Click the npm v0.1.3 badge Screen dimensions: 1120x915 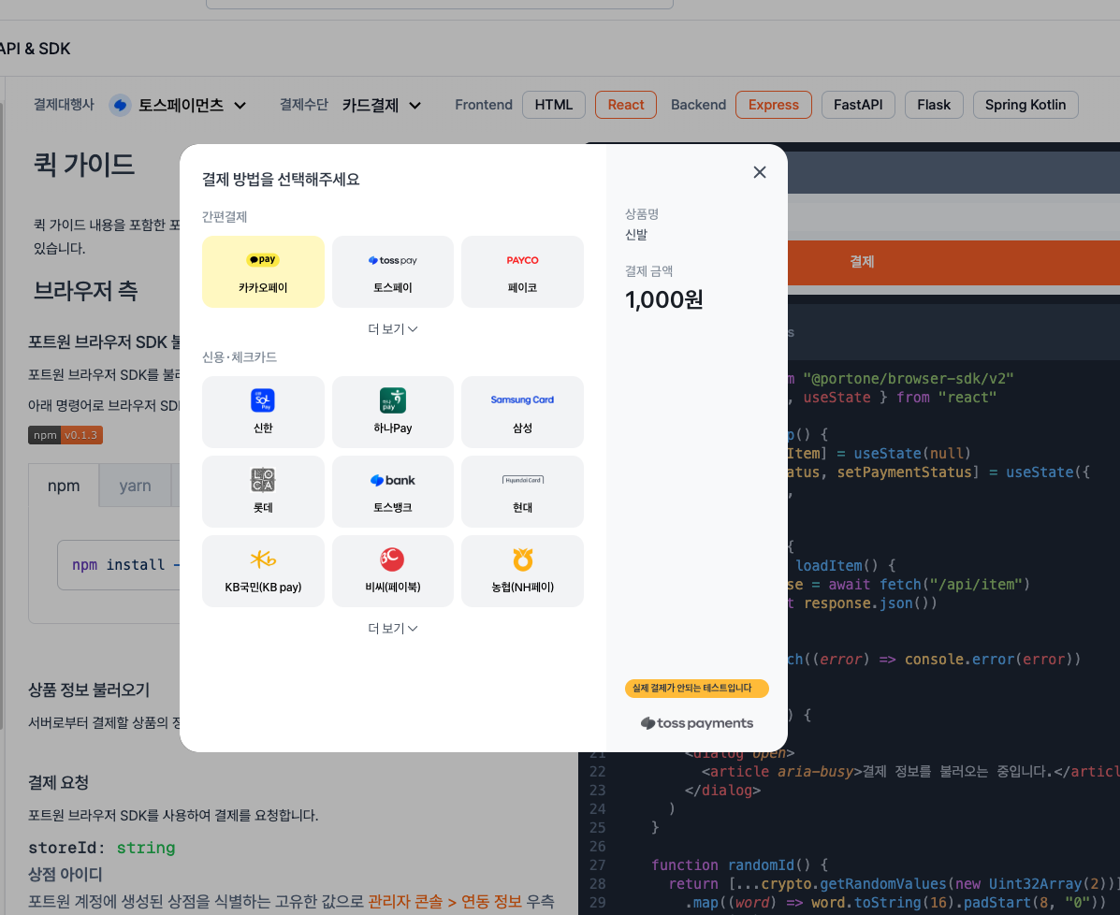pos(65,435)
